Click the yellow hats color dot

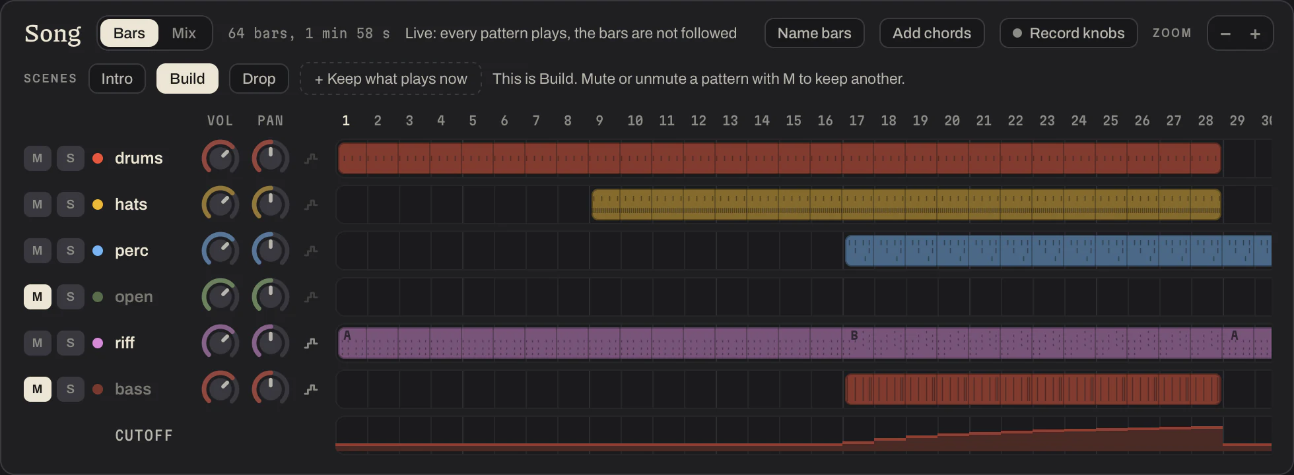click(98, 205)
